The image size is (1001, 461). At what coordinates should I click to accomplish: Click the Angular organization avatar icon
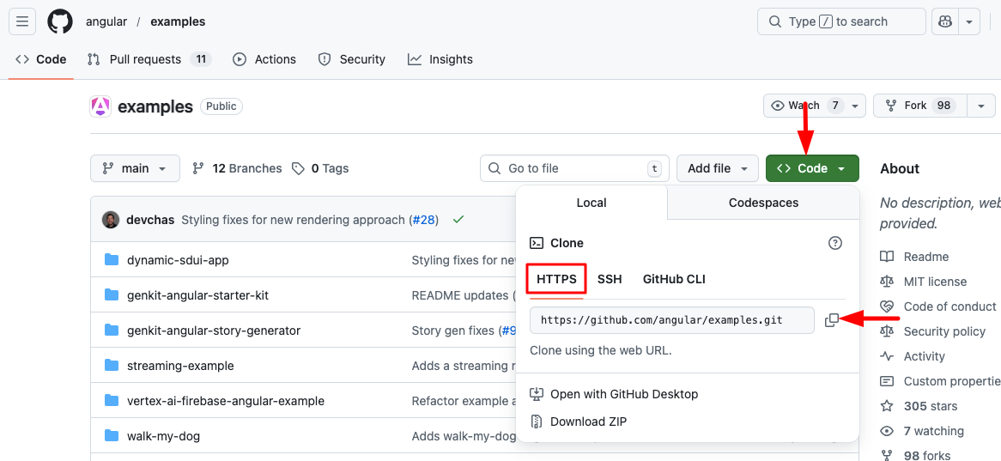click(100, 106)
